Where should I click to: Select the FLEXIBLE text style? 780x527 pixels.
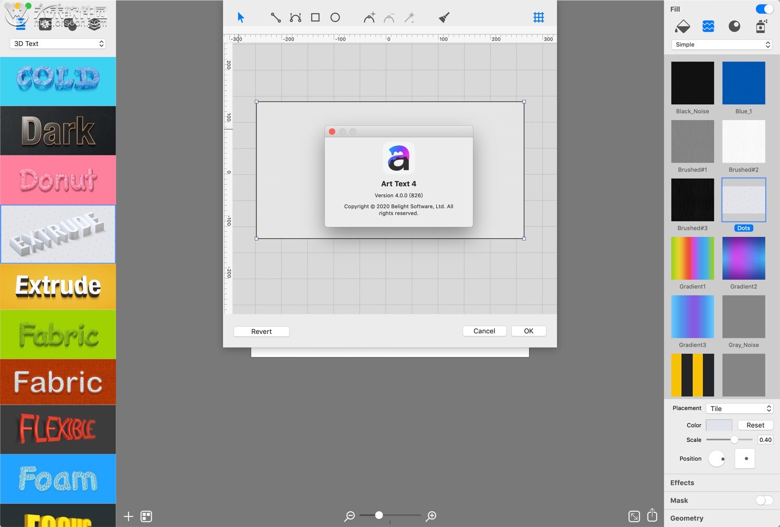point(58,429)
